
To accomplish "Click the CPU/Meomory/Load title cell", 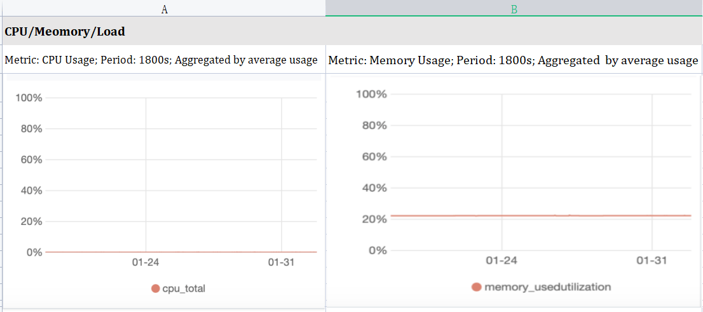I will point(65,31).
